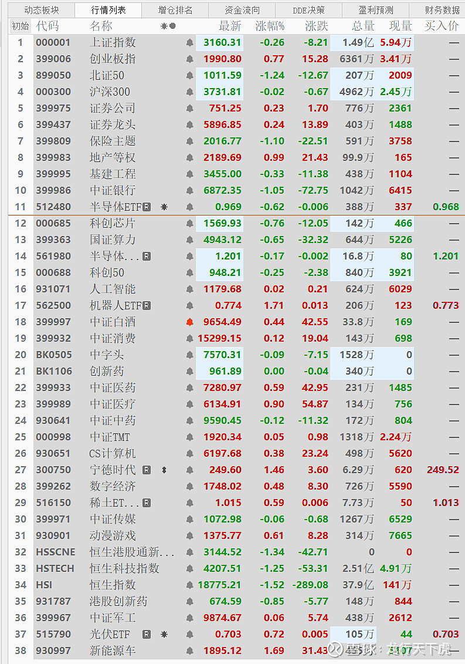Click the alert bell for 上证指数
The height and width of the screenshot is (664, 465).
(189, 42)
